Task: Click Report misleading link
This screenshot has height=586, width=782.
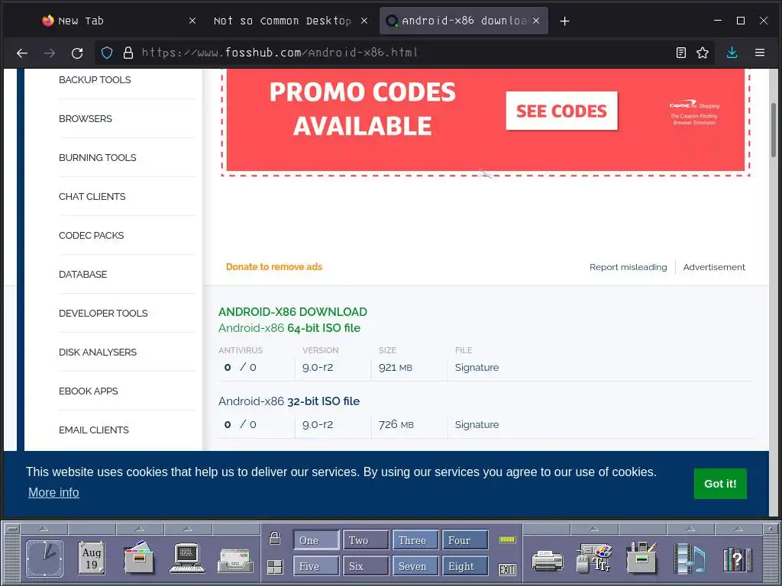Action: pos(628,267)
